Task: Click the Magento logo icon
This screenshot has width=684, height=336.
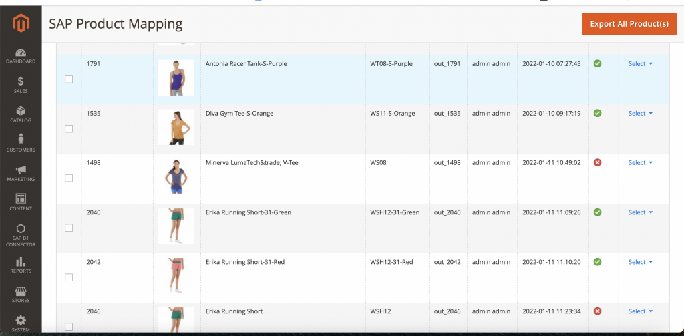Action: [21, 25]
